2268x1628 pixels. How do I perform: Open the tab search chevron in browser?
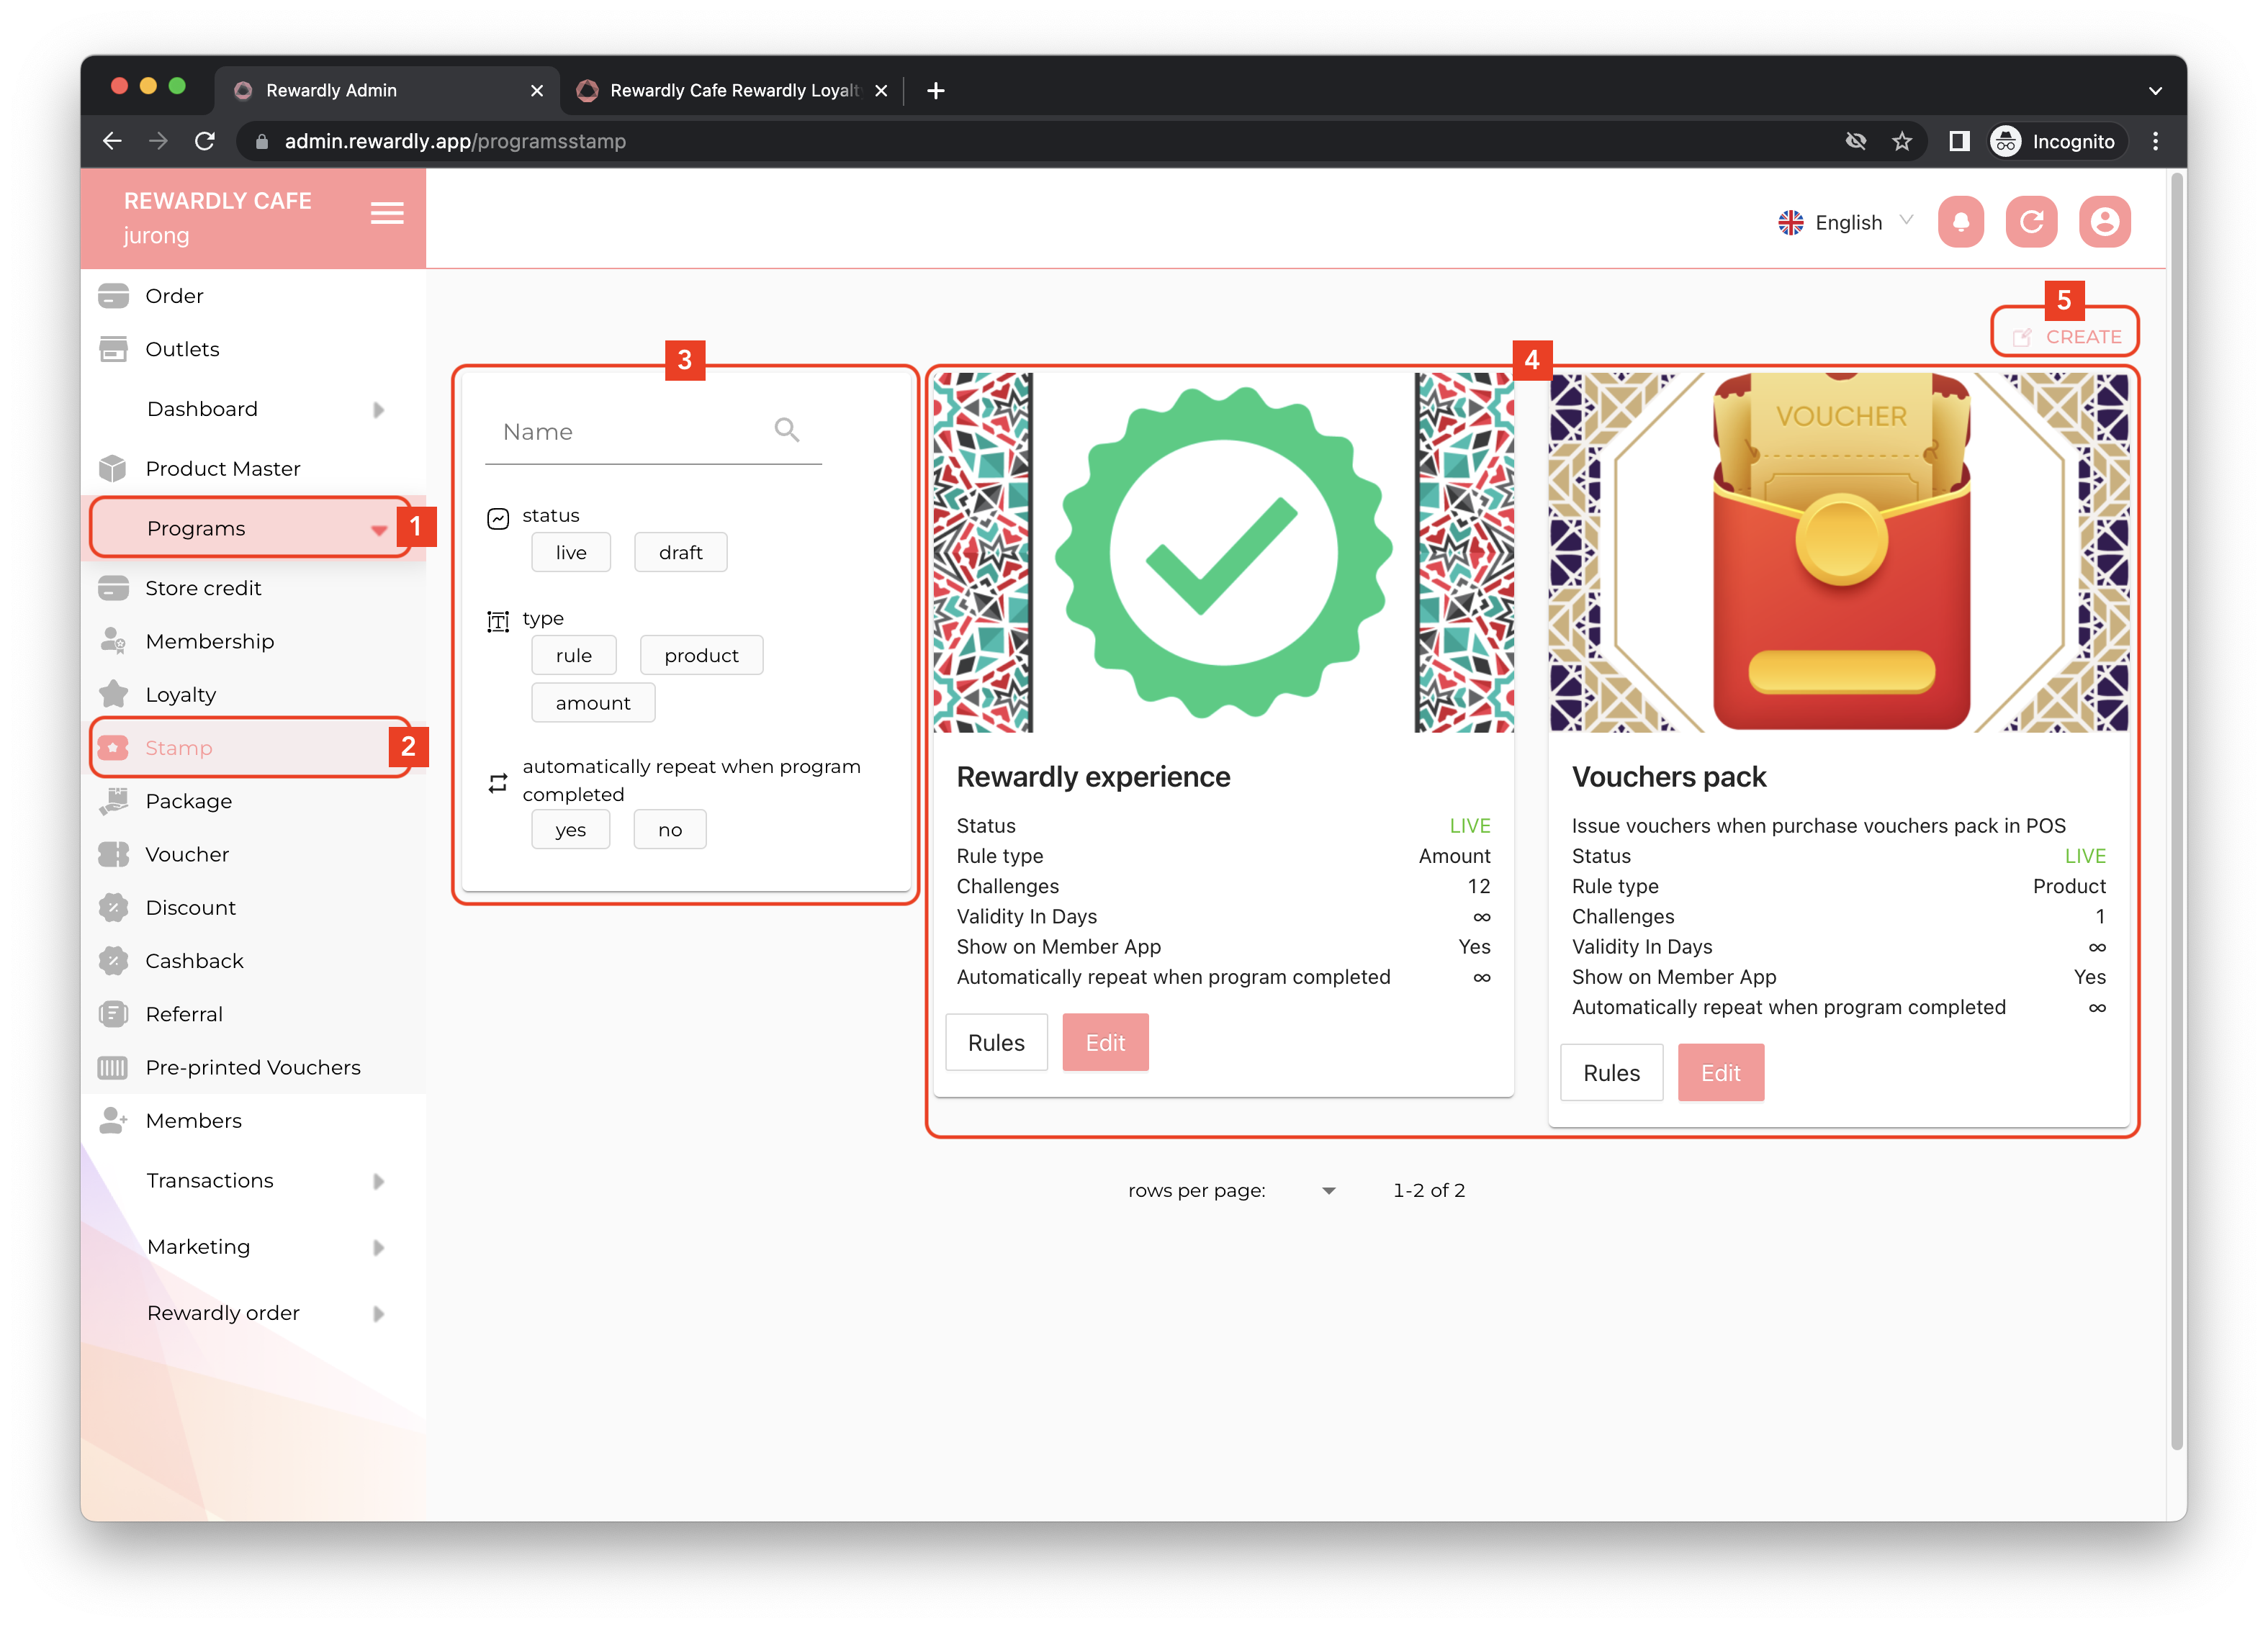coord(2155,90)
